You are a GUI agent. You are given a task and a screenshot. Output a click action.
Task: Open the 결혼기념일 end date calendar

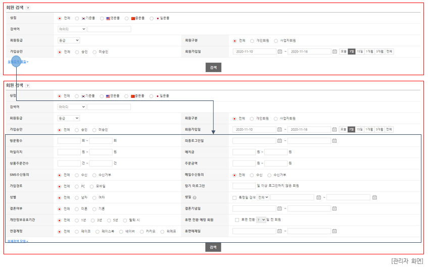[x=335, y=208]
